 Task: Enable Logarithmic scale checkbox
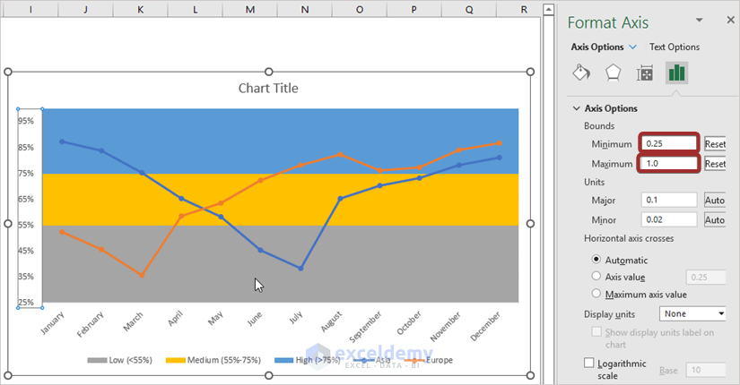point(589,363)
